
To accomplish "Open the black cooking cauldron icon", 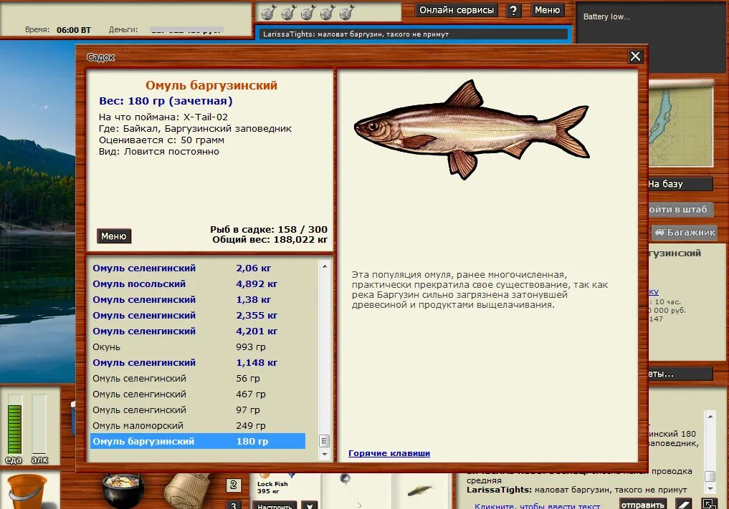I will pos(123,490).
